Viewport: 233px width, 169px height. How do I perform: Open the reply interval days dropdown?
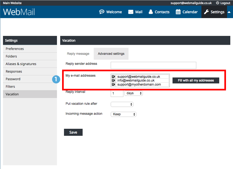[x=133, y=93]
